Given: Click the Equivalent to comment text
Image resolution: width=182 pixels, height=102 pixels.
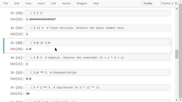Looking at the screenshot, I should (x=76, y=88).
